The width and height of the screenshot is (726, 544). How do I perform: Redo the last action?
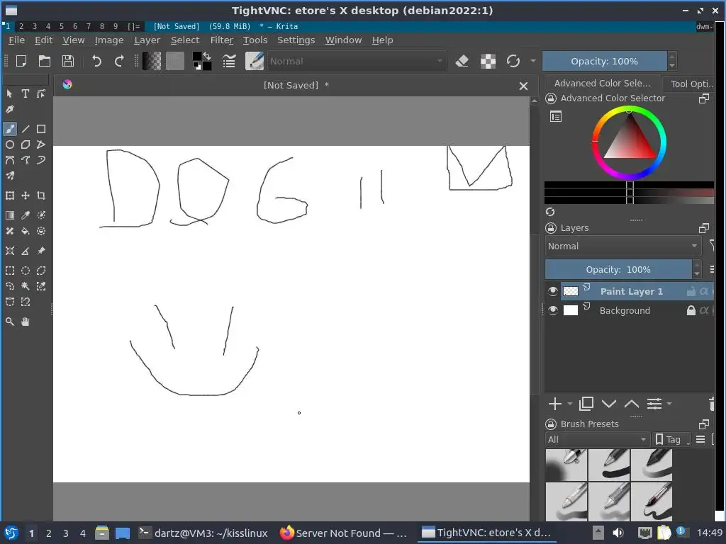coord(119,61)
